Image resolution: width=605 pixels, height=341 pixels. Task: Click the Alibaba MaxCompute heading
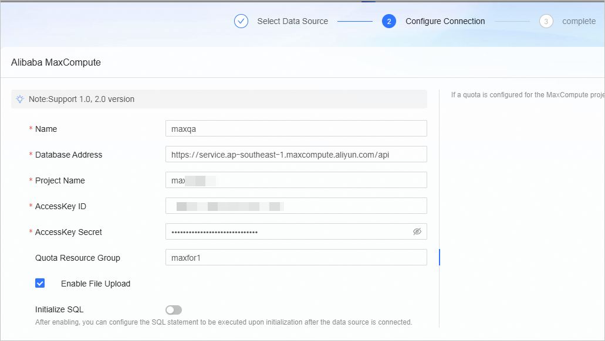tap(56, 63)
